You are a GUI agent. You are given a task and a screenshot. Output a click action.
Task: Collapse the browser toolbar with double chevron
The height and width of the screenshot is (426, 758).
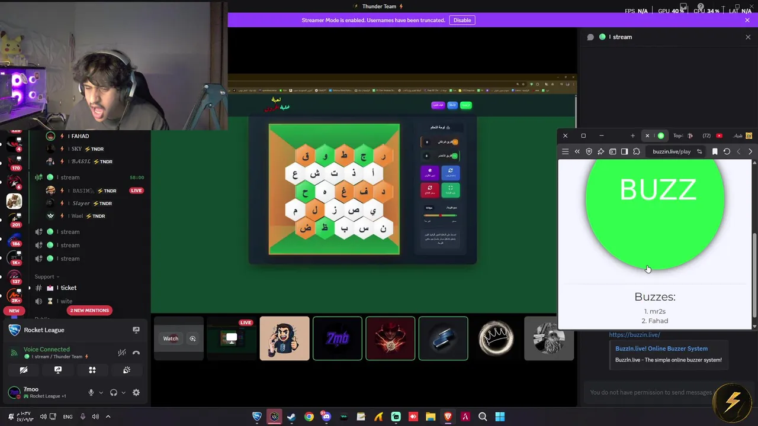(577, 151)
